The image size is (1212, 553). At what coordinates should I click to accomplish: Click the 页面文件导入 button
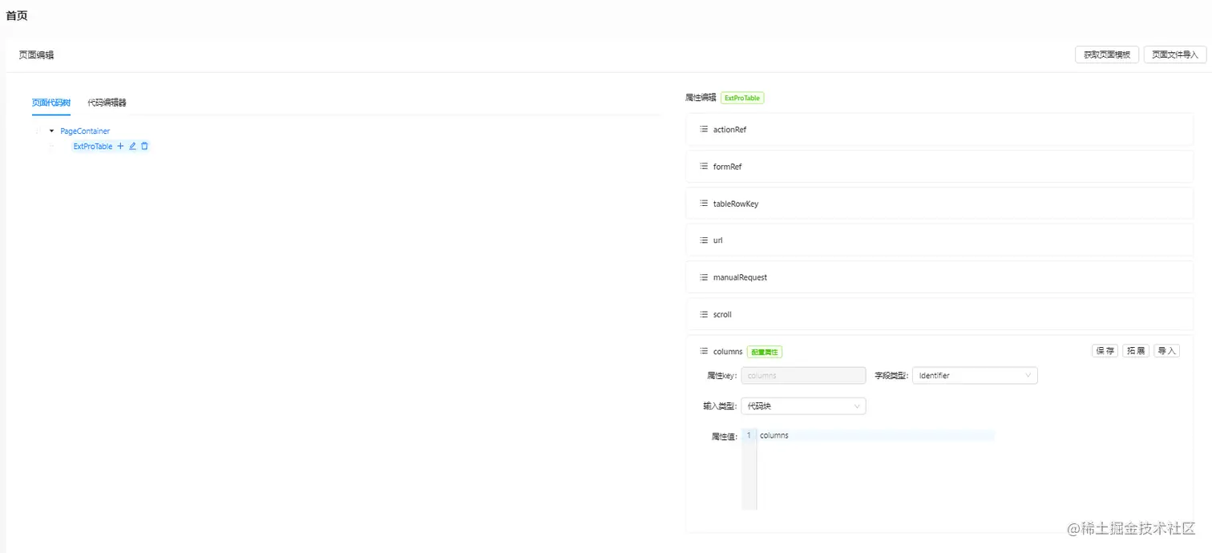pos(1175,54)
